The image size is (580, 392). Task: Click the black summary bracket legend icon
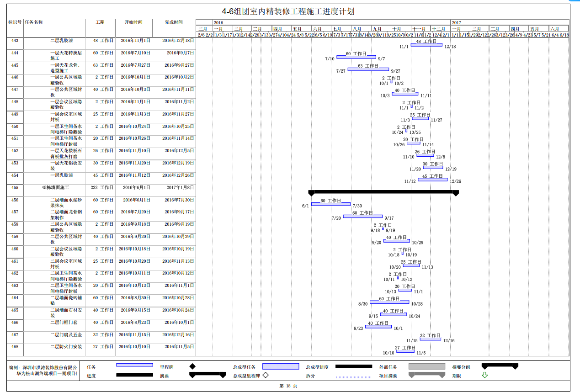[208, 375]
